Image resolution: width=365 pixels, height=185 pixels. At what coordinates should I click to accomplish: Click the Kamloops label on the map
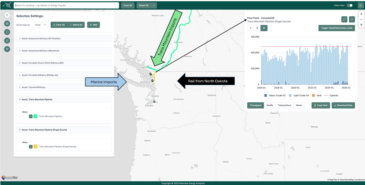(178, 42)
